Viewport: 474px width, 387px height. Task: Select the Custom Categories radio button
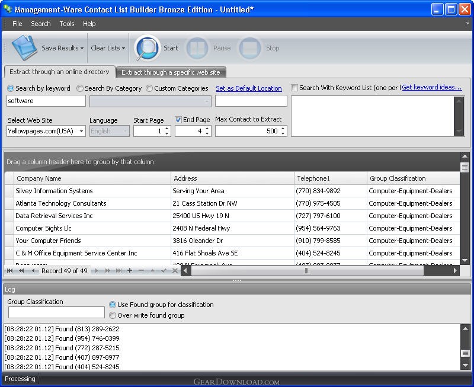[149, 88]
